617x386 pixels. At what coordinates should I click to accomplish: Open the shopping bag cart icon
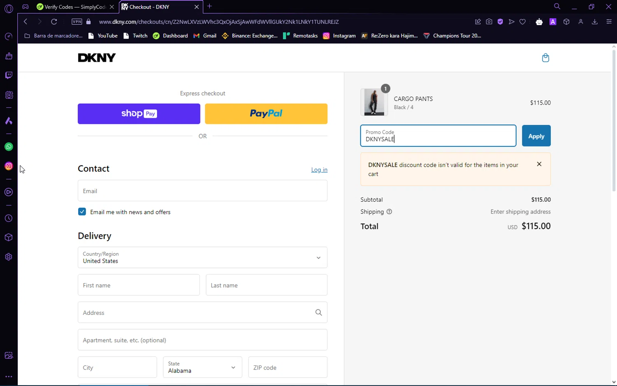(x=545, y=58)
